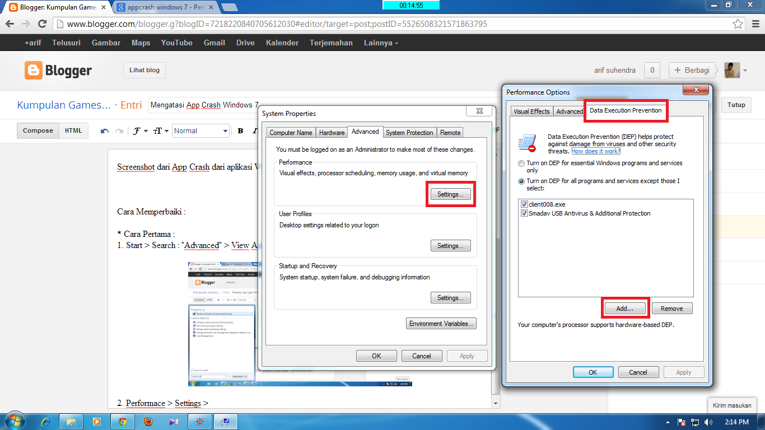765x430 pixels.
Task: Click the Undo icon in the editor toolbar
Action: pyautogui.click(x=104, y=130)
